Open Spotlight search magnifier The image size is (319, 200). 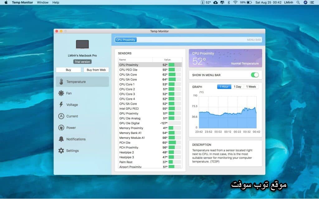click(298, 2)
